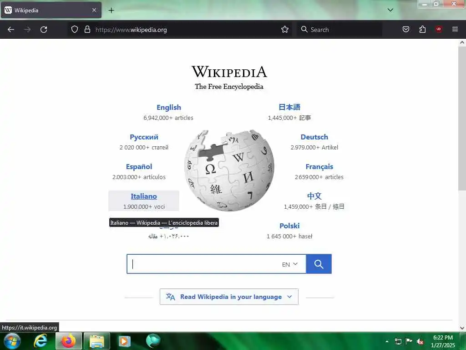This screenshot has height=350, width=466.
Task: Click the Firefox Search box
Action: coord(339,30)
